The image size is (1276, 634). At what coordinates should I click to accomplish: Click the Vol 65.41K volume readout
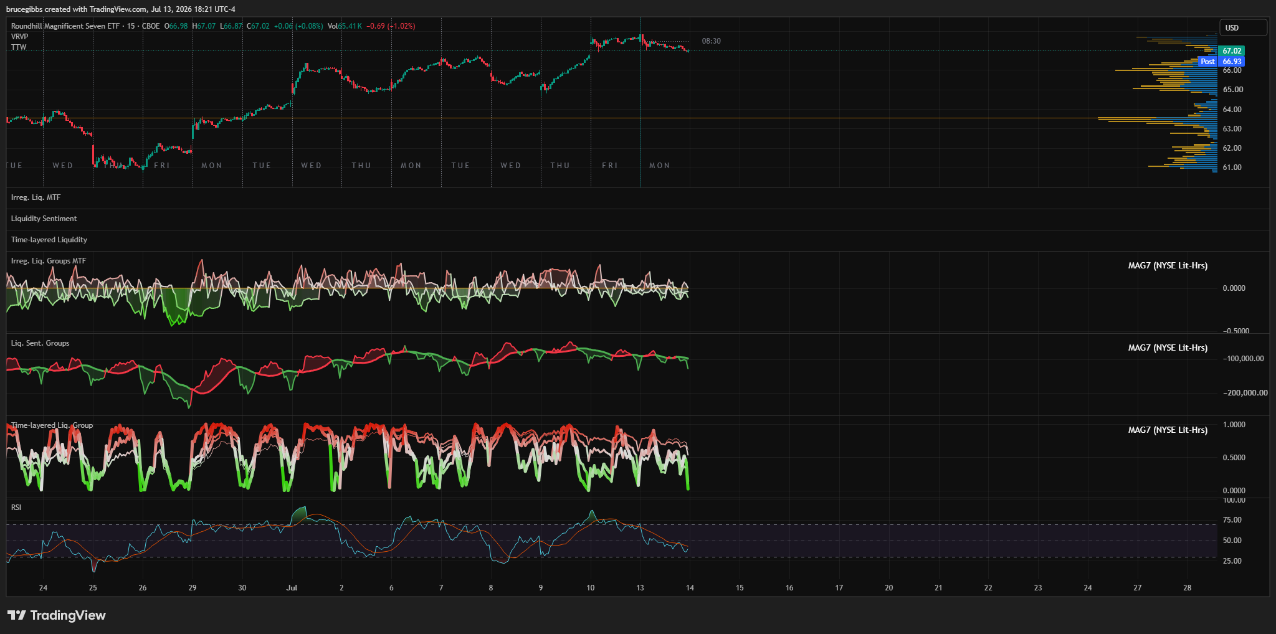(345, 26)
